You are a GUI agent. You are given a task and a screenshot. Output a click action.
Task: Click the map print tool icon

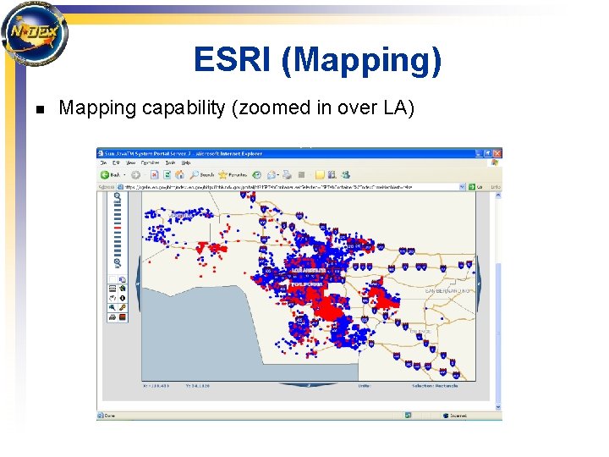pos(112,317)
